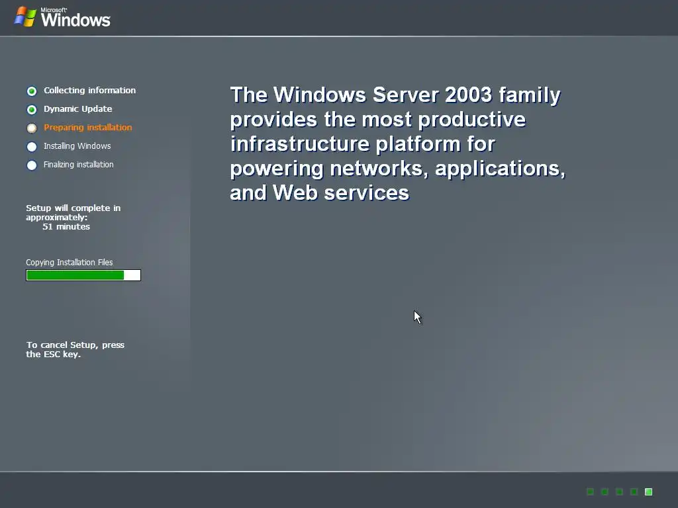Click 'Setup will complete in approximately' text

click(73, 212)
